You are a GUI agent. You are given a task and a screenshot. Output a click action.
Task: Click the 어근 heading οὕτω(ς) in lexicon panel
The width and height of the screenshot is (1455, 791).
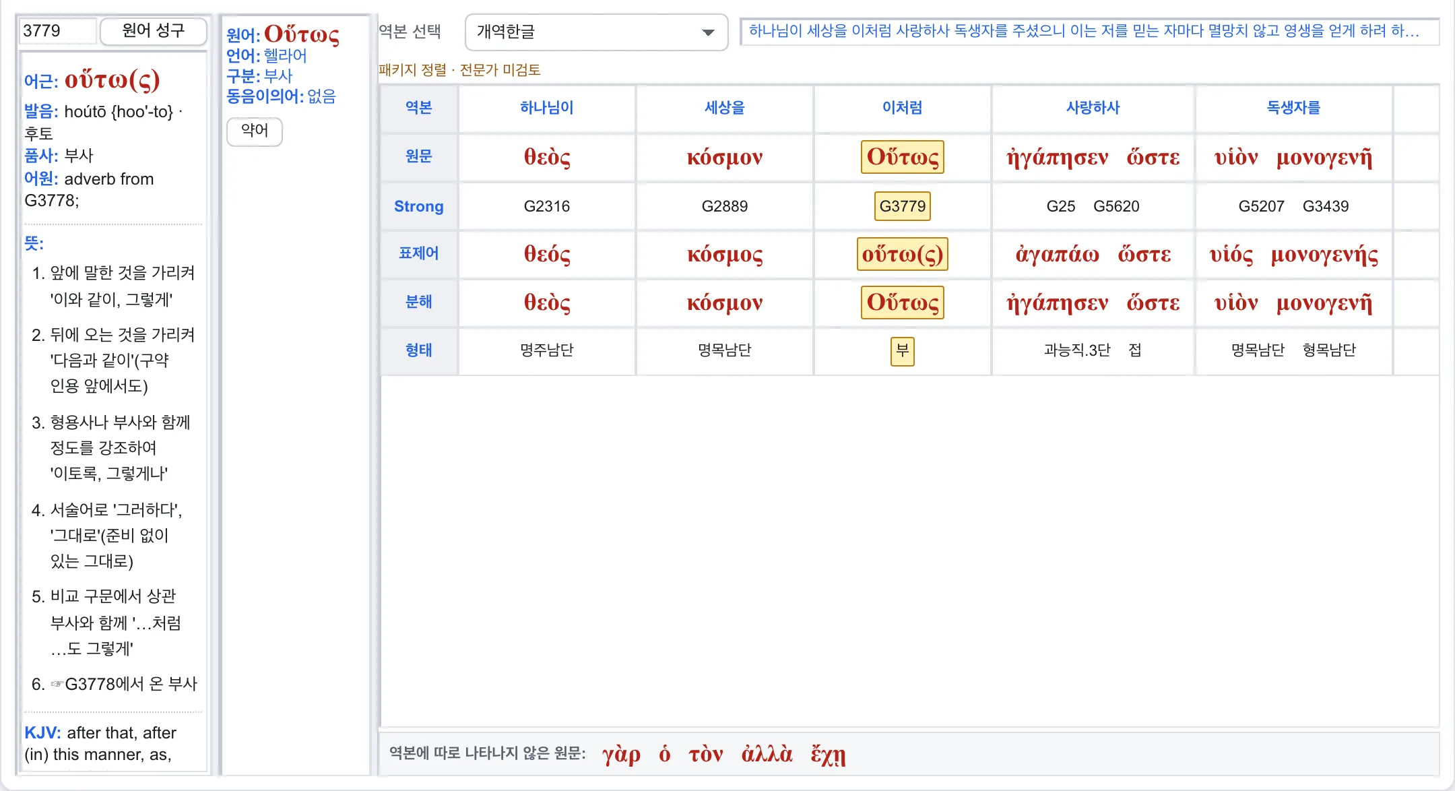pos(112,80)
